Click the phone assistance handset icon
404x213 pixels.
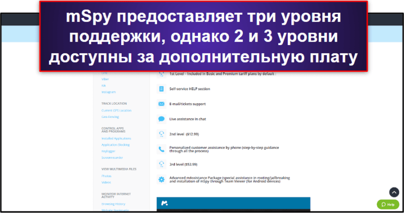tap(161, 149)
